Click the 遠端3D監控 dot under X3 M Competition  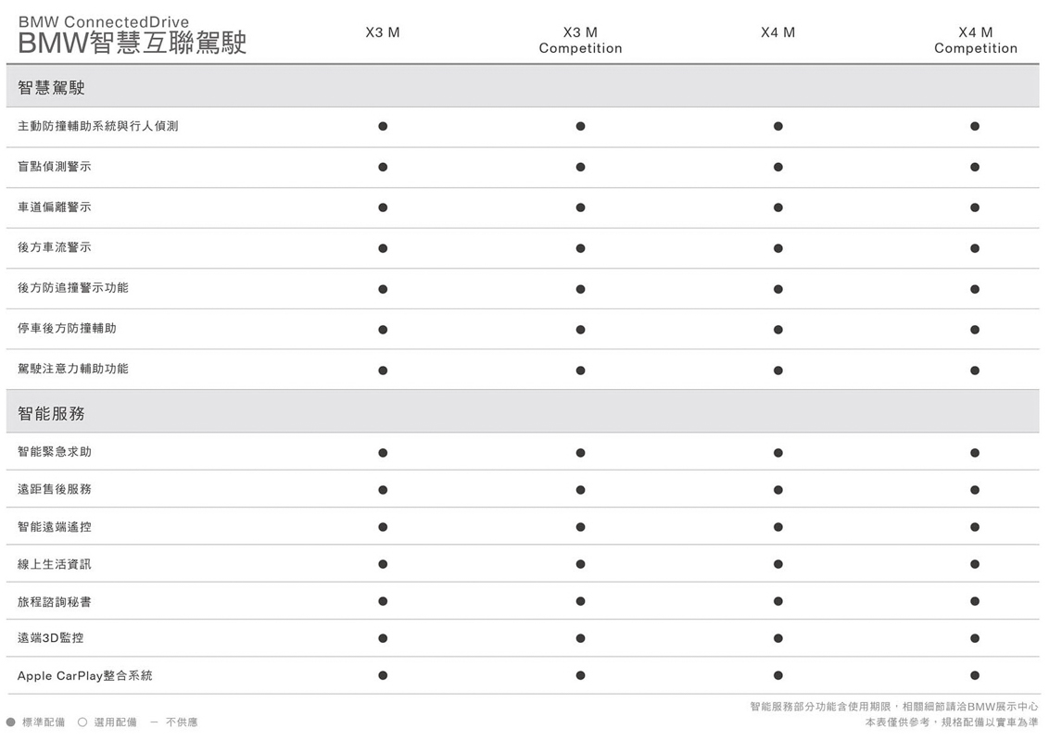[580, 639]
